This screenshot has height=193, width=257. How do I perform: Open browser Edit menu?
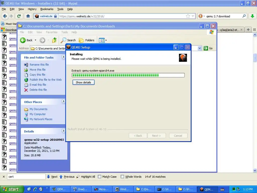pos(12,9)
